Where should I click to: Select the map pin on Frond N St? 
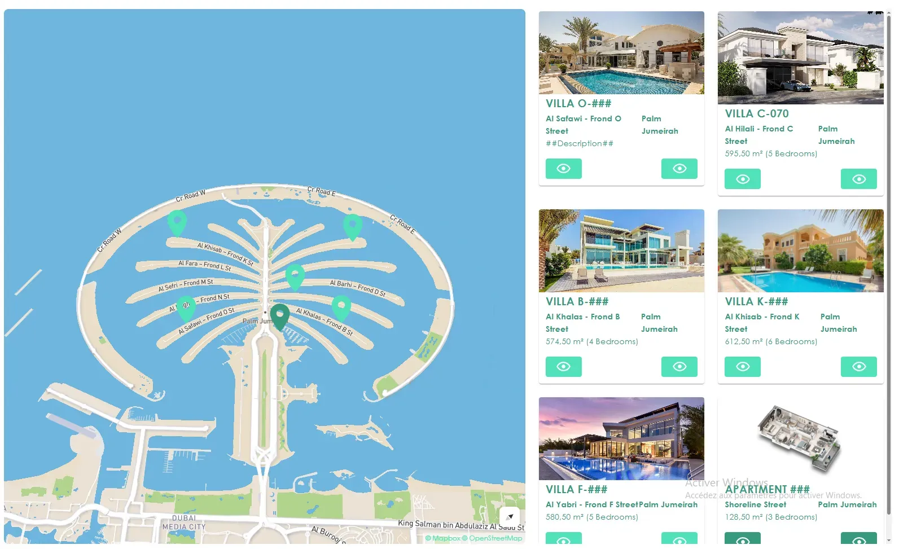coord(186,308)
